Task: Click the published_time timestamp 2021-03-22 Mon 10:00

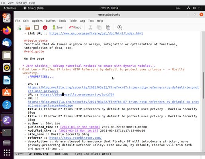Action: (80, 127)
